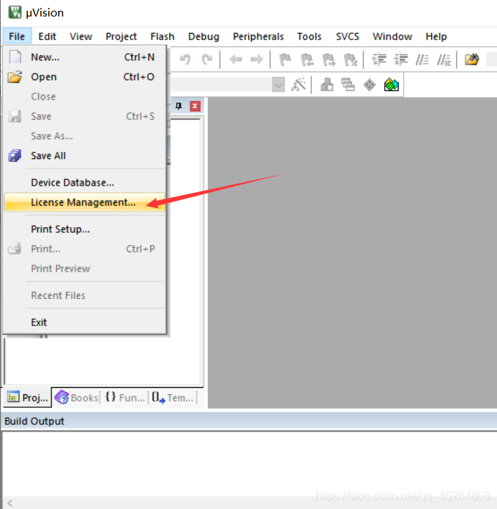The image size is (497, 509).
Task: Switch to the Tem... templates tab
Action: click(173, 398)
